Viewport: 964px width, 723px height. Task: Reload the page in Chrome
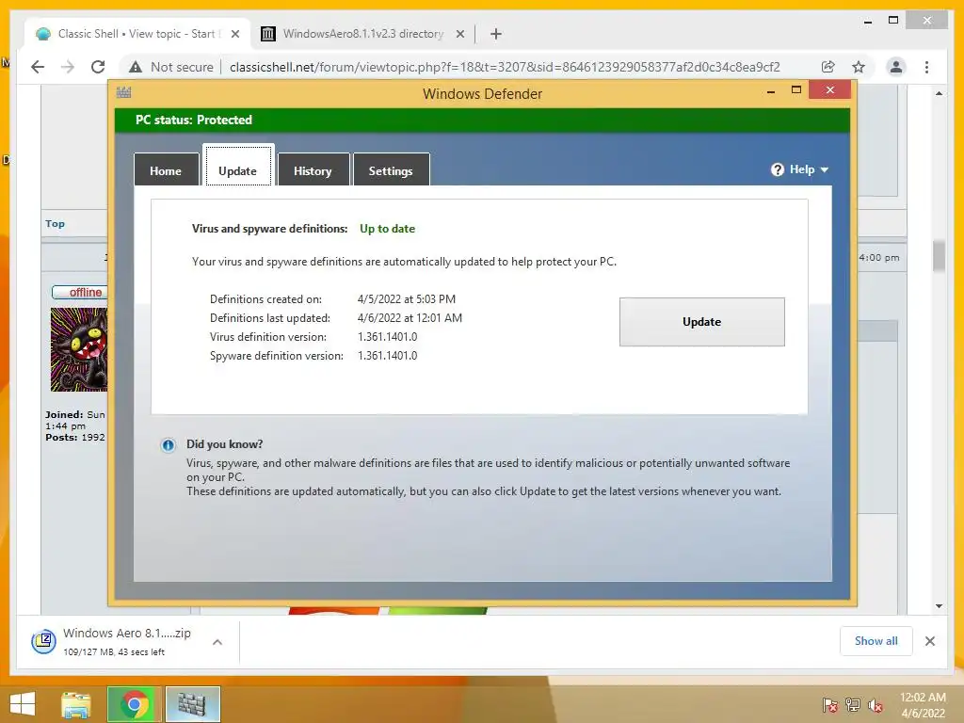(98, 67)
